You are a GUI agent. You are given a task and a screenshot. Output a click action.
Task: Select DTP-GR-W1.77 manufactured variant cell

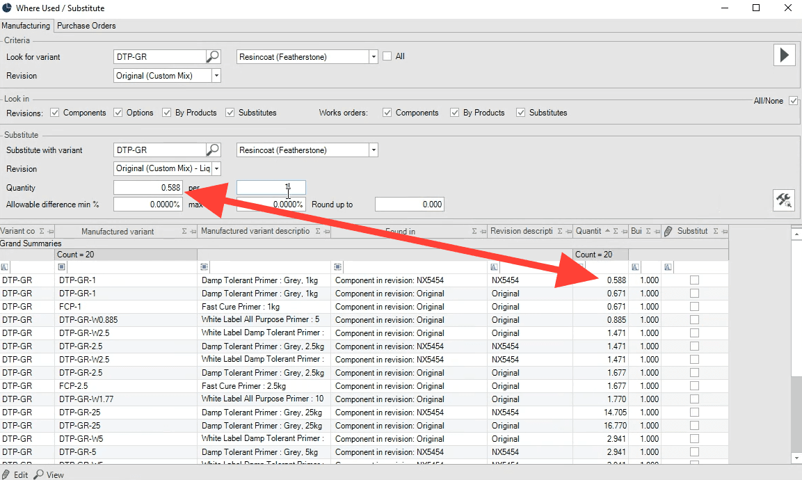pyautogui.click(x=127, y=399)
